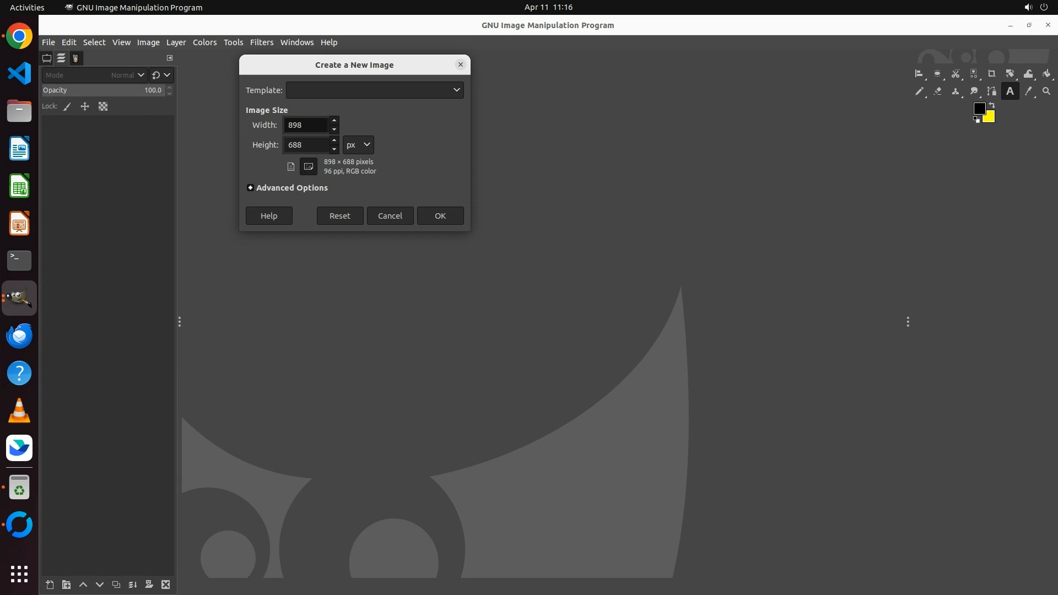The image size is (1058, 595).
Task: Select the Scissors Select tool
Action: click(956, 74)
